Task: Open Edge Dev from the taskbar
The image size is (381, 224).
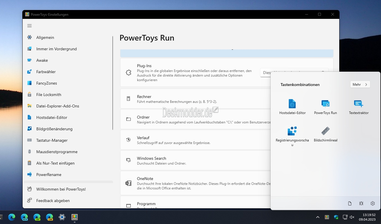Action: 37,217
